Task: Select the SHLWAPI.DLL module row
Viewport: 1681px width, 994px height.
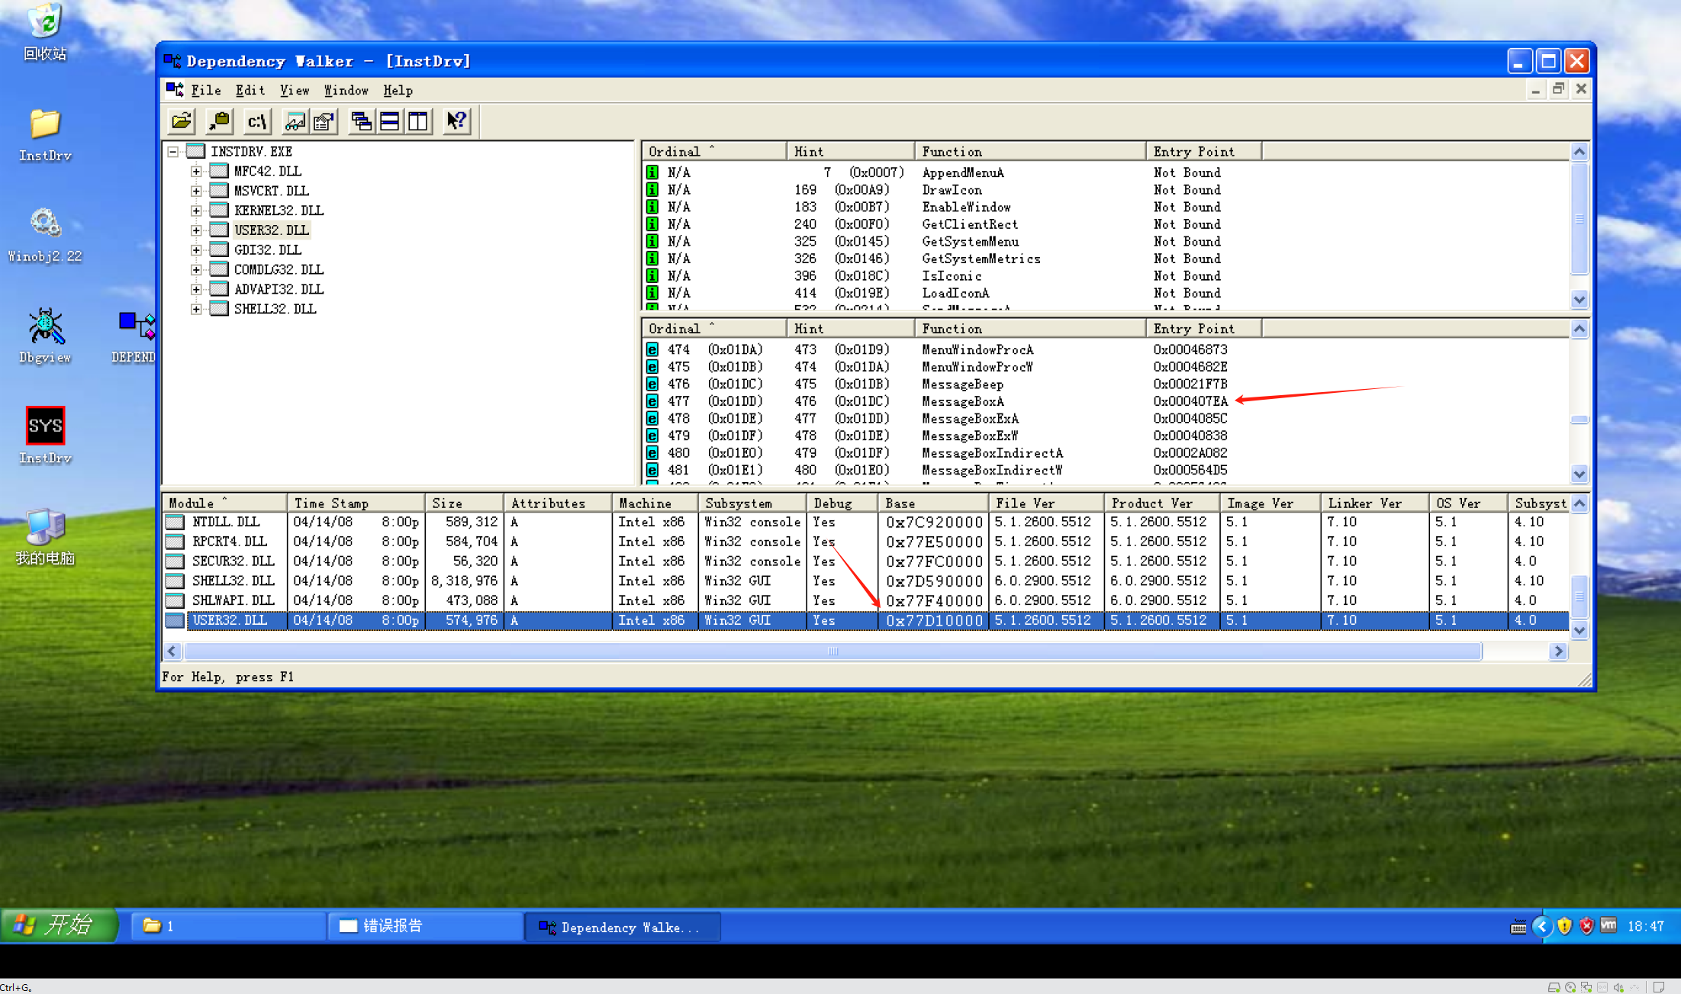Action: [x=236, y=600]
